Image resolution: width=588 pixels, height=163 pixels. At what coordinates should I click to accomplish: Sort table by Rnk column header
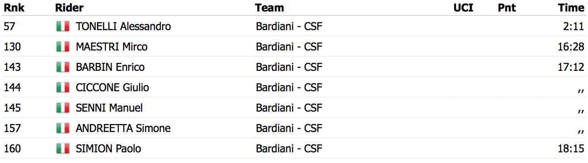point(14,8)
